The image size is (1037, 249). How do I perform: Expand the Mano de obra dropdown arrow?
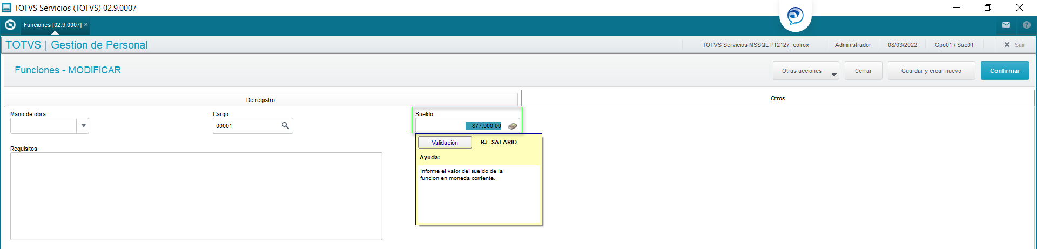pyautogui.click(x=83, y=126)
